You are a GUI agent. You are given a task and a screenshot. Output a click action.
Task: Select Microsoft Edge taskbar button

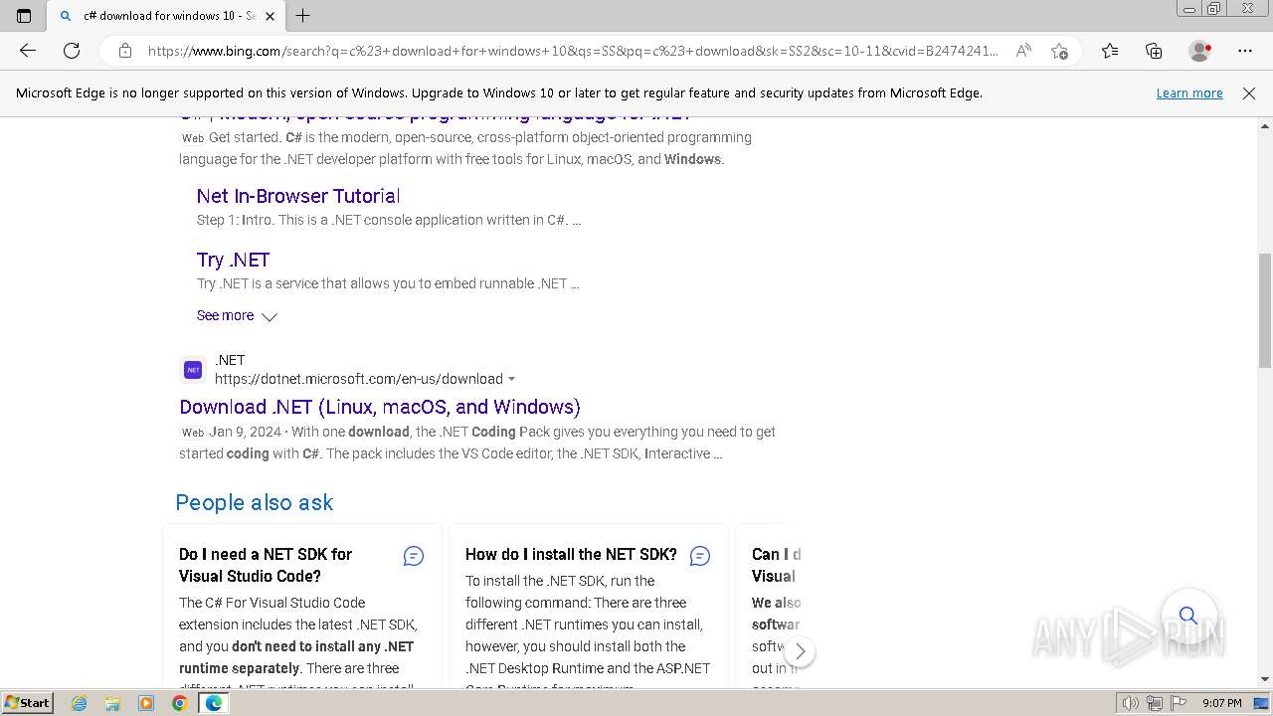pyautogui.click(x=213, y=703)
